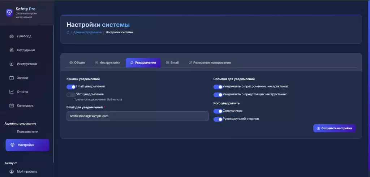Open the Резервное копирование tab
The image size is (370, 177).
point(210,62)
